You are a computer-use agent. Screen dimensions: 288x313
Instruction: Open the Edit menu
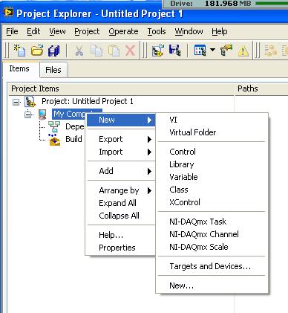coord(33,31)
